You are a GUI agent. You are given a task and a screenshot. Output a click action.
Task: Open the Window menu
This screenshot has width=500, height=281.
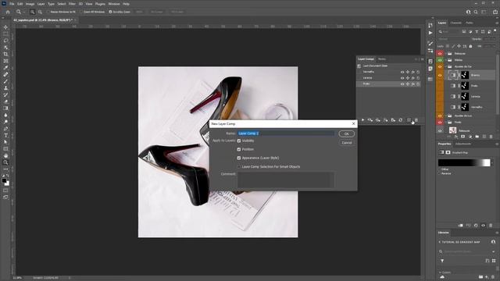[x=114, y=4]
